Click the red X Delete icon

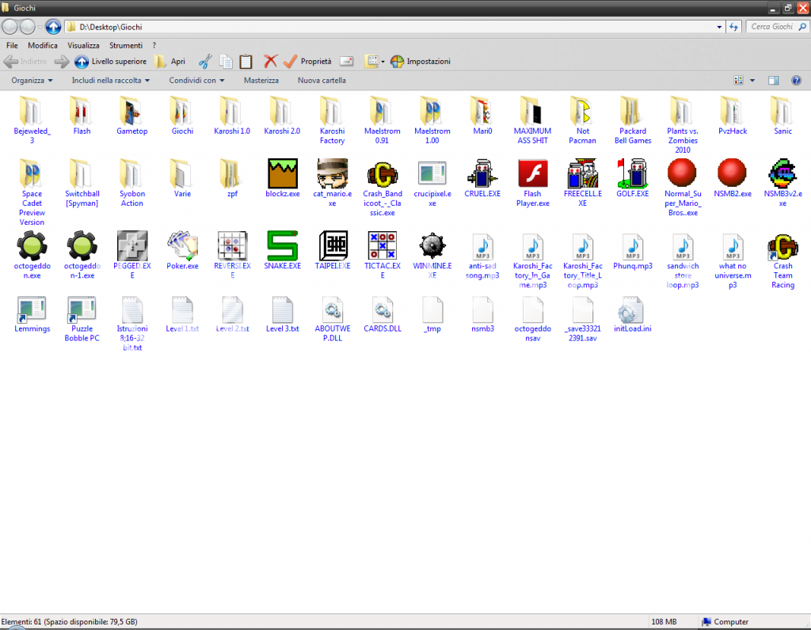pos(270,61)
